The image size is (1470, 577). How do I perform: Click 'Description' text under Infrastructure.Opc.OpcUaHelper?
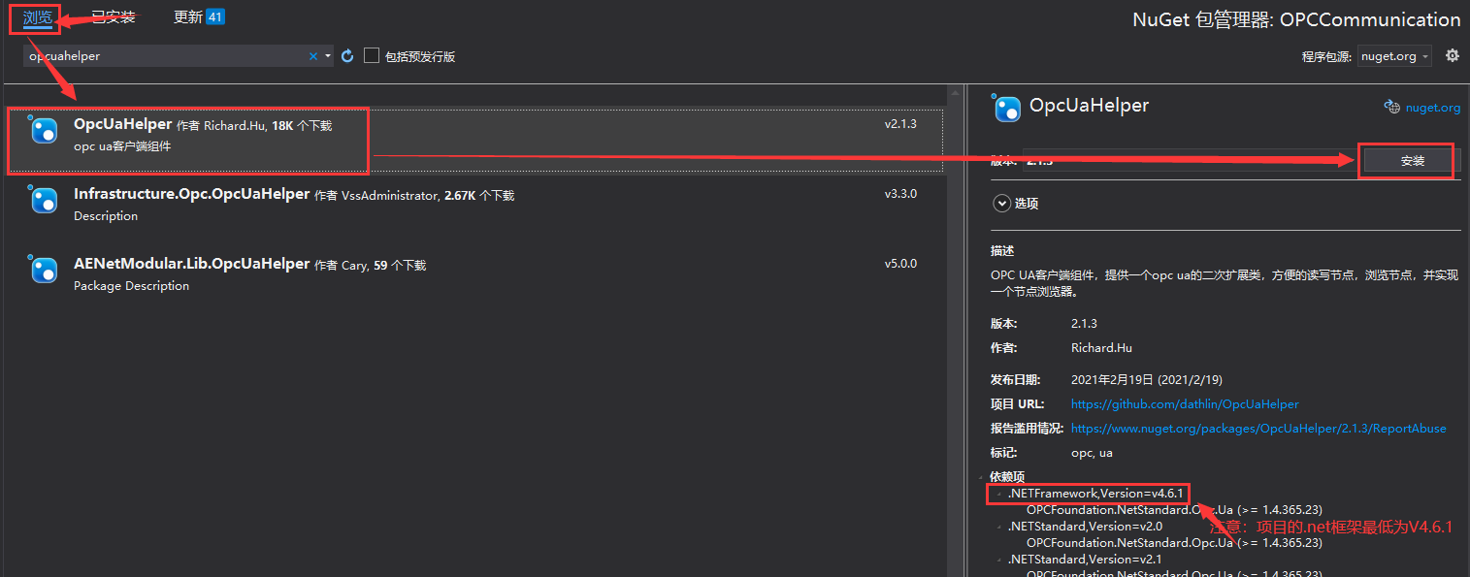pyautogui.click(x=106, y=216)
